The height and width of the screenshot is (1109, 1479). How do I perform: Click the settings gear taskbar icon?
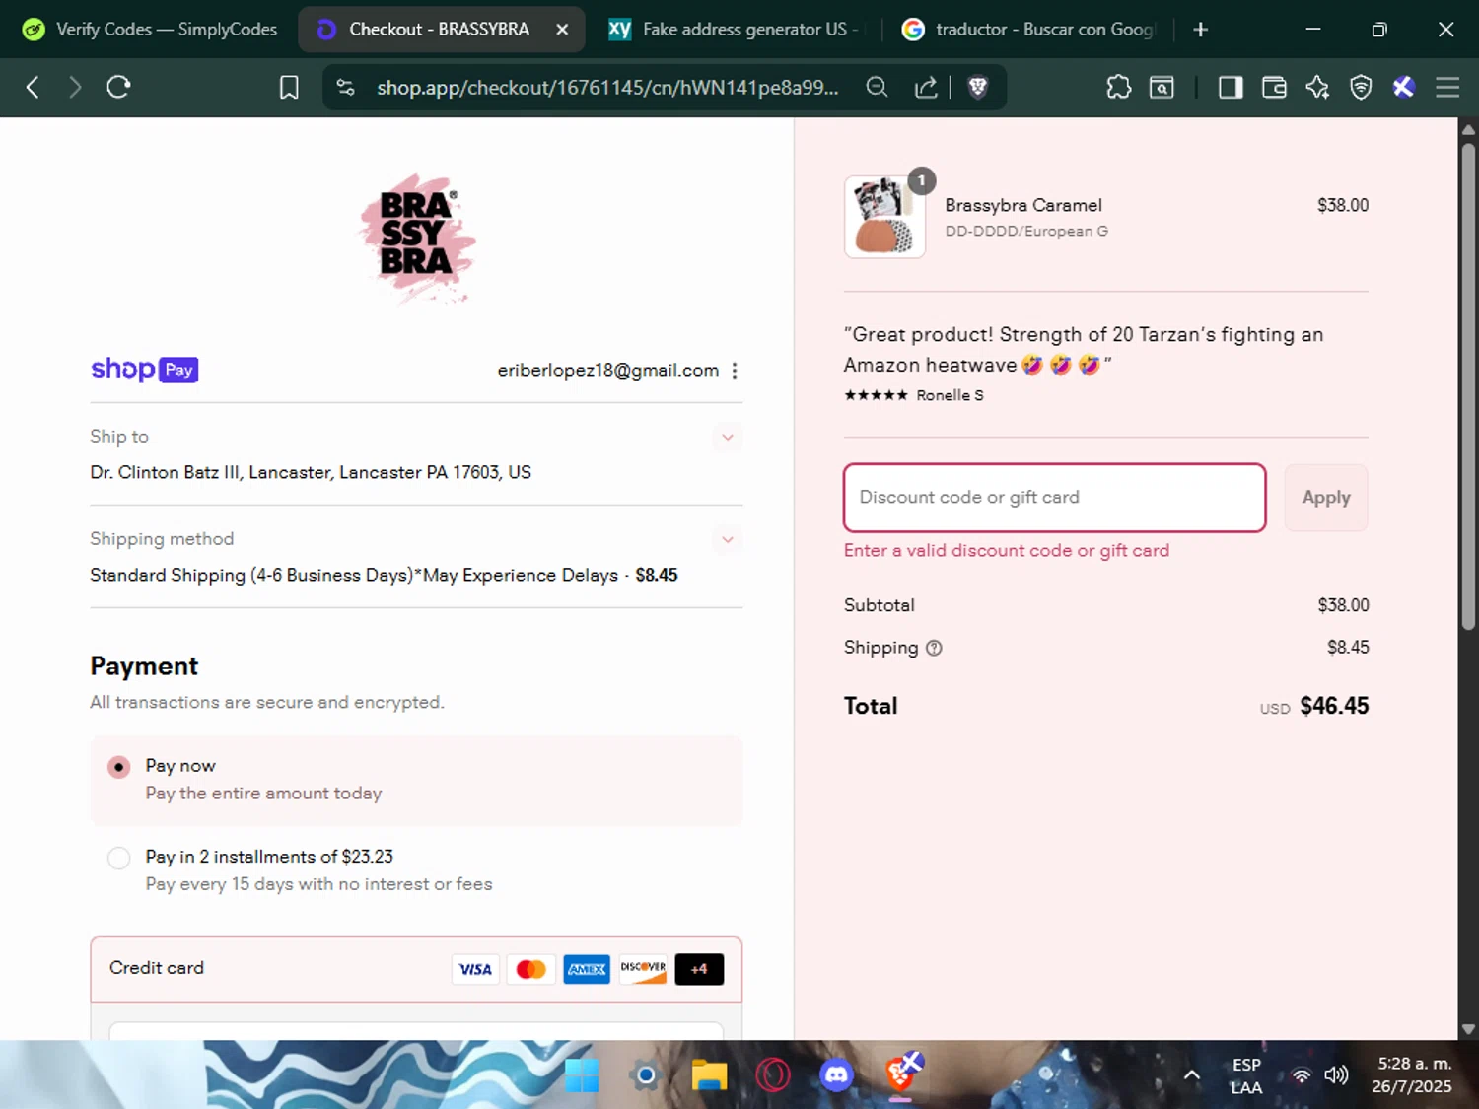[646, 1074]
